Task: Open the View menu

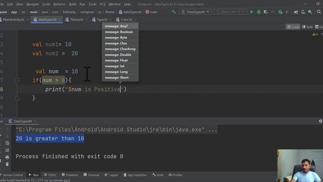Action: point(20,4)
